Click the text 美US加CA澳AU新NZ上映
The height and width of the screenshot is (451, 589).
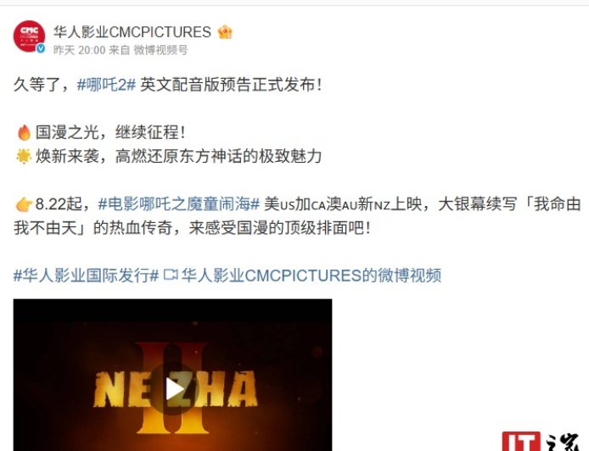click(343, 204)
